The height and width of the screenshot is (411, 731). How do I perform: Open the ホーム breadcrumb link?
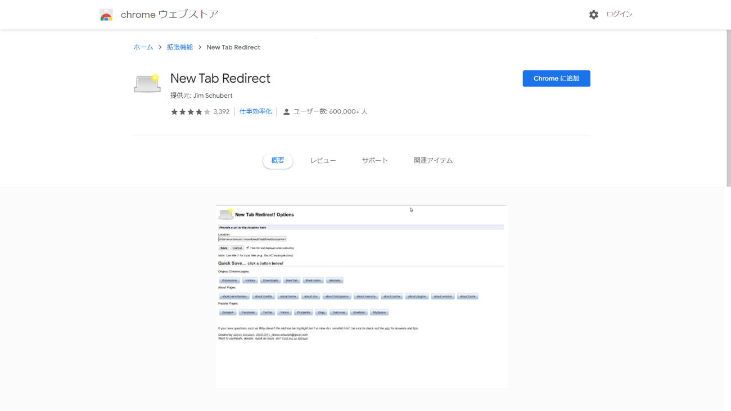tap(142, 47)
